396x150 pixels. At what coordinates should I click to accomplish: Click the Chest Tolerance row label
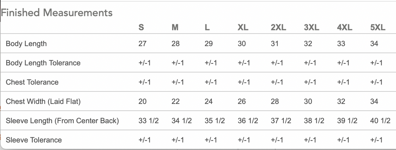click(x=32, y=82)
